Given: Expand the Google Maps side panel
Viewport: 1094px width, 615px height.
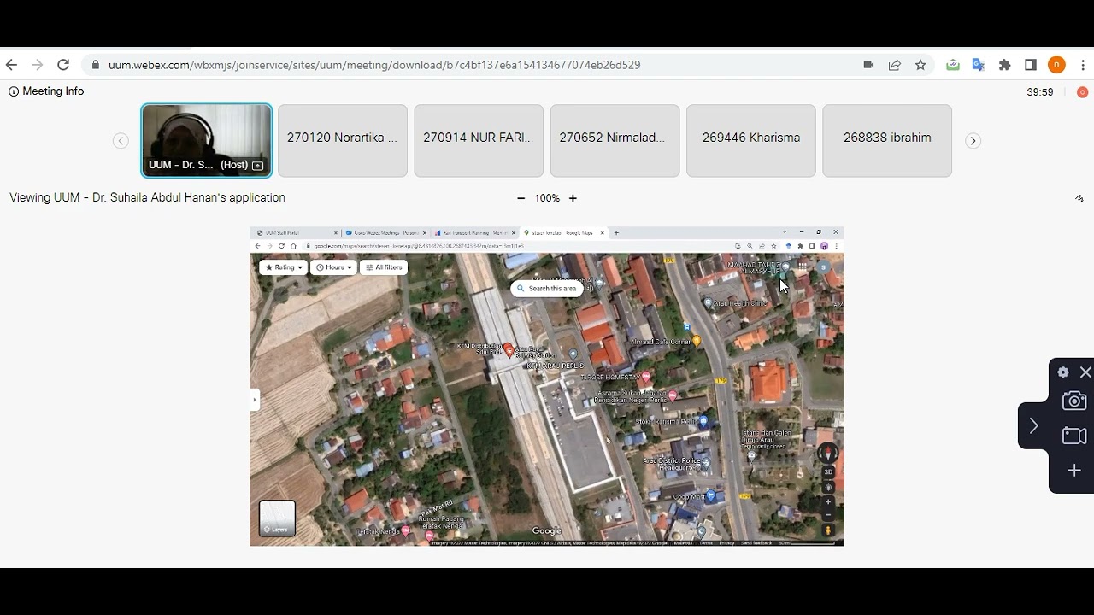Looking at the screenshot, I should 254,400.
